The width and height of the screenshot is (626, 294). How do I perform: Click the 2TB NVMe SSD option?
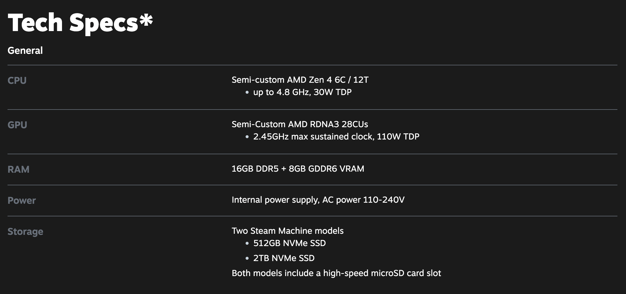point(284,258)
